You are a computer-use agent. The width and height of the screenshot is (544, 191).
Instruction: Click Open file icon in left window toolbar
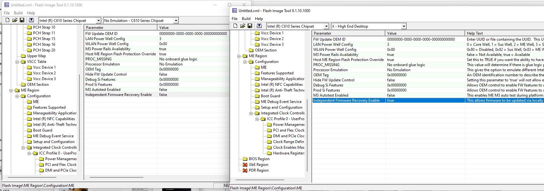tap(15, 20)
